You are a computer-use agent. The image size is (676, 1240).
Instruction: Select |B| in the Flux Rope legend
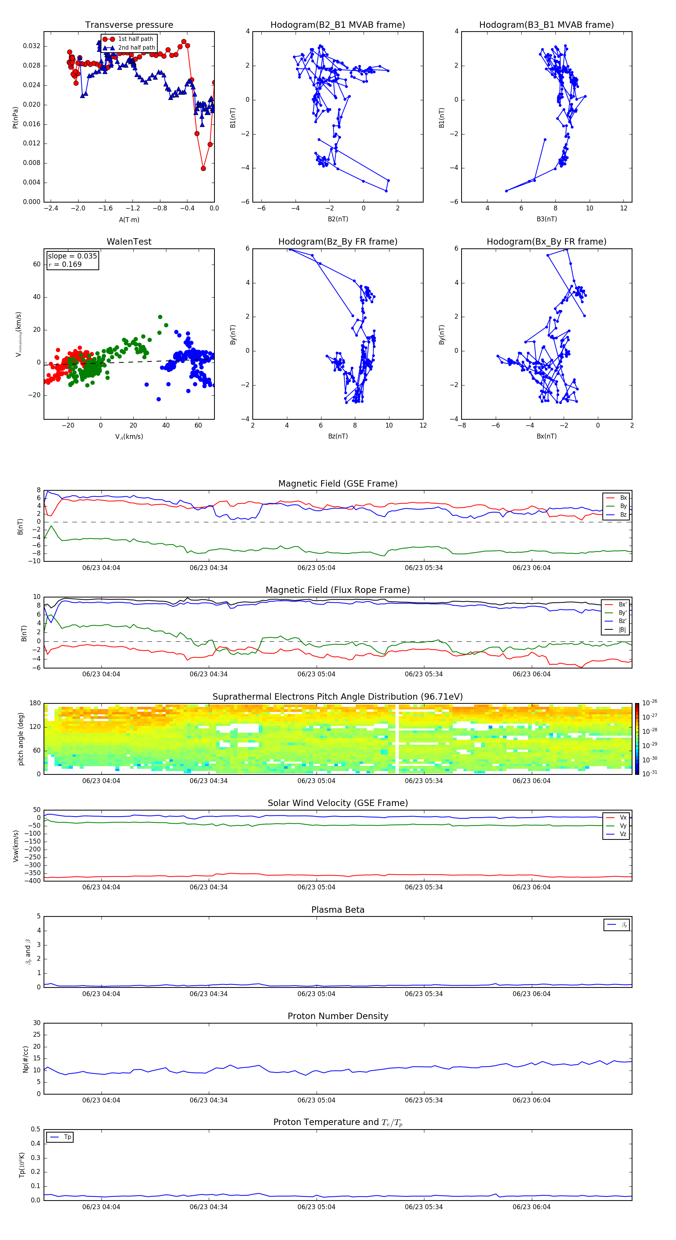click(x=616, y=630)
